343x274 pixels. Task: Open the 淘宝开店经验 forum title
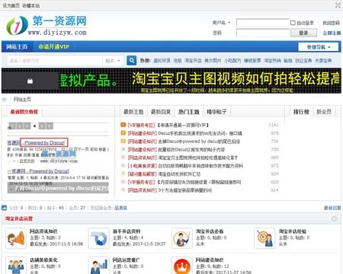coord(293,231)
